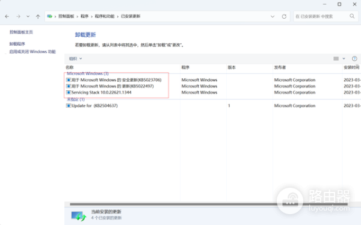Close the installed updates window
Screen dimensions: 361x225
point(354,4)
